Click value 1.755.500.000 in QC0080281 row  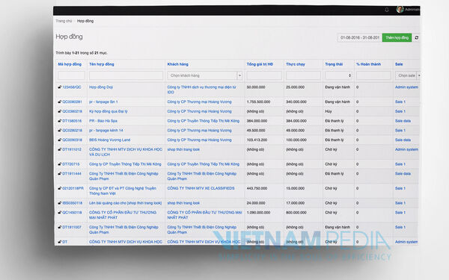(x=259, y=102)
